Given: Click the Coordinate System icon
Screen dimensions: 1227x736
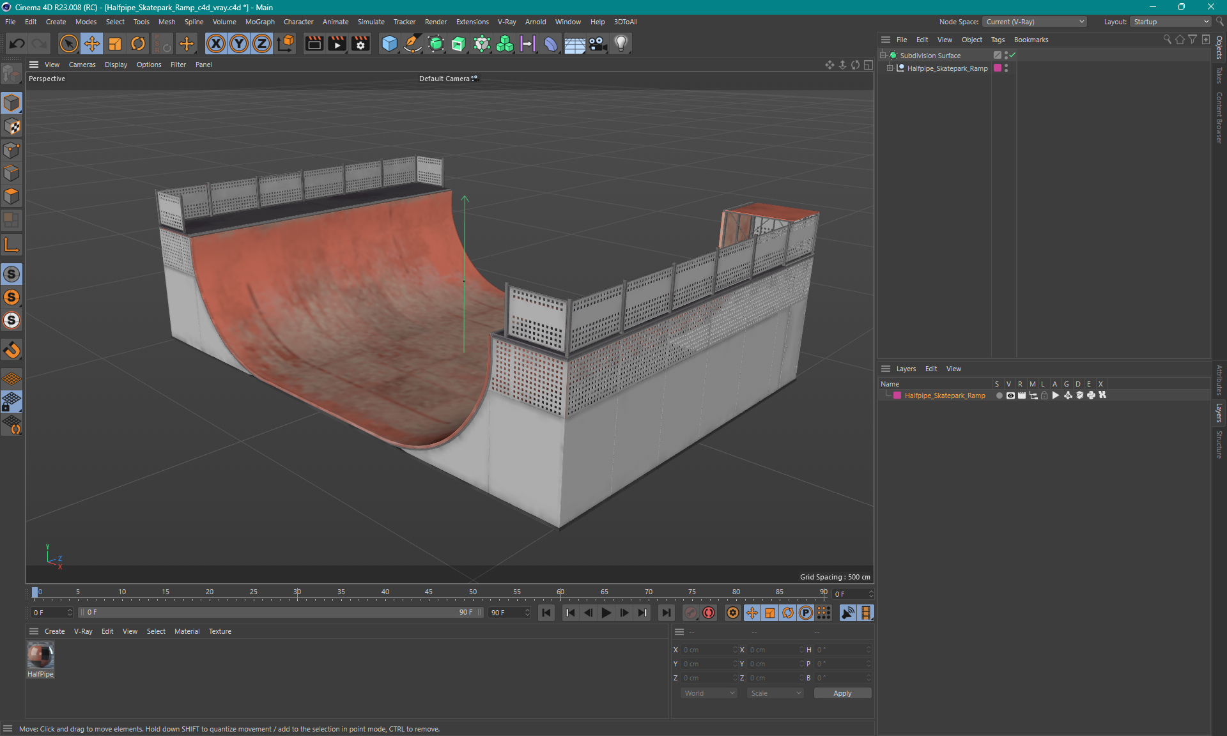Looking at the screenshot, I should (286, 43).
